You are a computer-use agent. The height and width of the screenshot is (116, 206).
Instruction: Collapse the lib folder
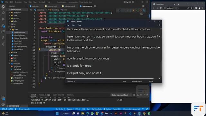(x=9, y=27)
